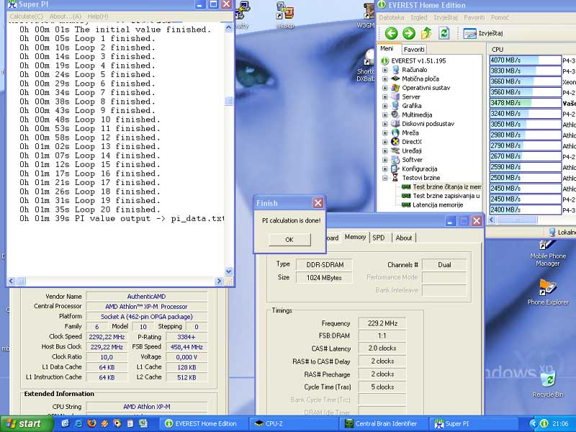Image resolution: width=576 pixels, height=432 pixels.
Task: Click the green Forward arrow in EVEREST
Action: point(408,33)
